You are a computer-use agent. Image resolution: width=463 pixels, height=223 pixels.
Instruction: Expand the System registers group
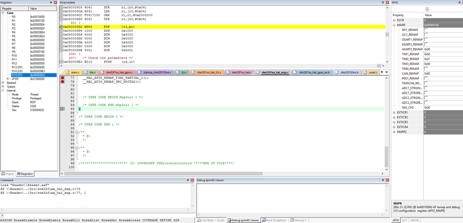[3, 87]
